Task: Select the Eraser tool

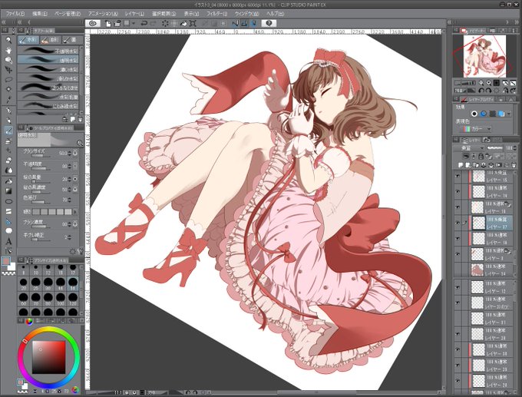Action: (x=8, y=160)
